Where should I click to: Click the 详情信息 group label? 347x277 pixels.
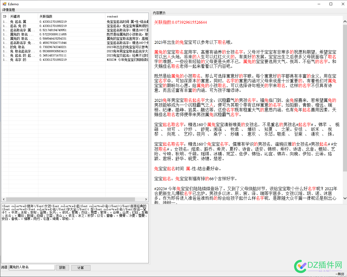click(x=9, y=10)
